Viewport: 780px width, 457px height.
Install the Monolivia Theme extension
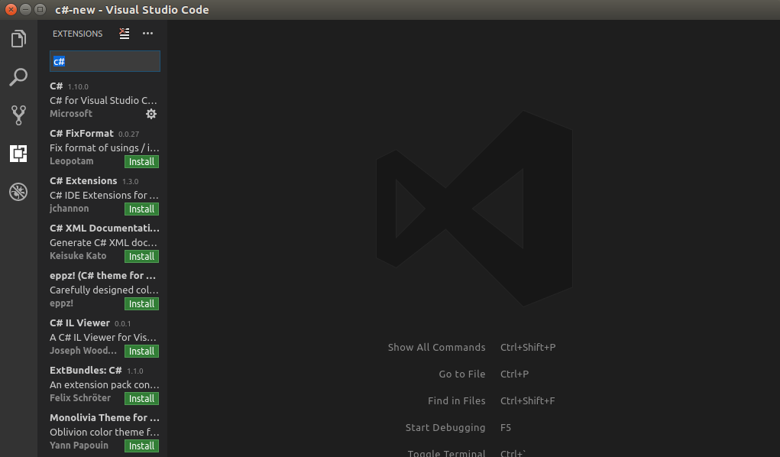click(141, 446)
